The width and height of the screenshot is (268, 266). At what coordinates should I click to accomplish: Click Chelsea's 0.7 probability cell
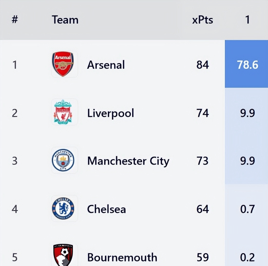coord(247,209)
